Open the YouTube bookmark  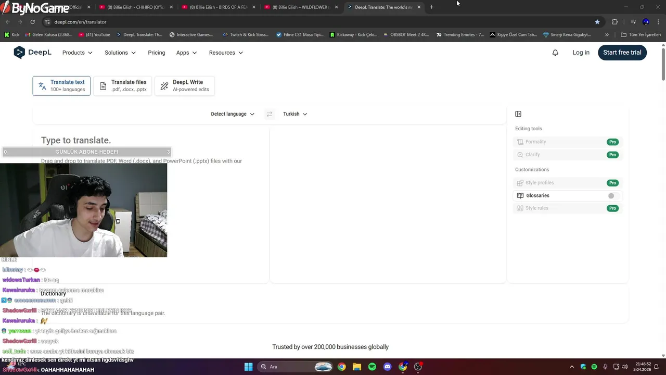94,35
